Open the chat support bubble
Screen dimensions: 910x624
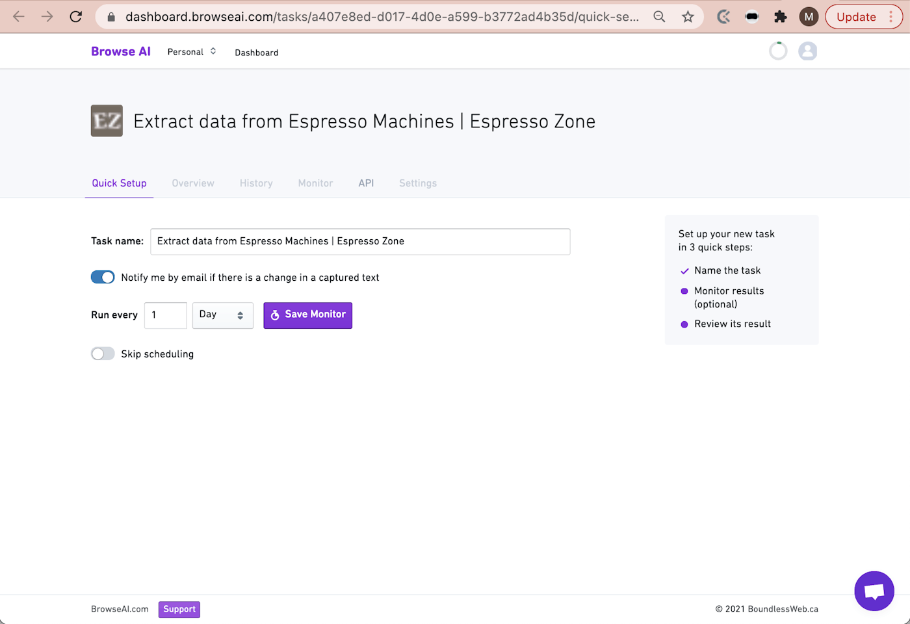pos(874,591)
